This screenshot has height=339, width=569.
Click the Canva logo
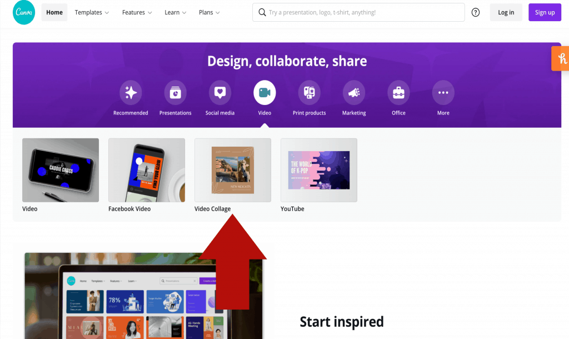24,12
